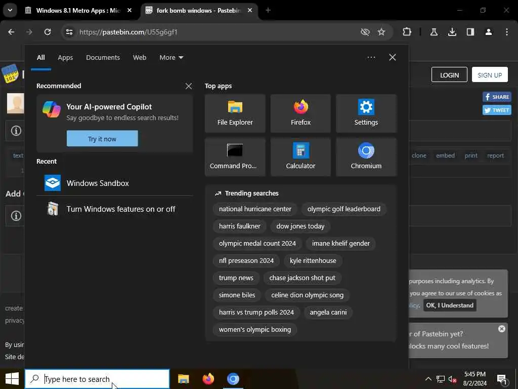Dismiss the Pastebin signup popup
This screenshot has height=389, width=518.
pos(501,329)
